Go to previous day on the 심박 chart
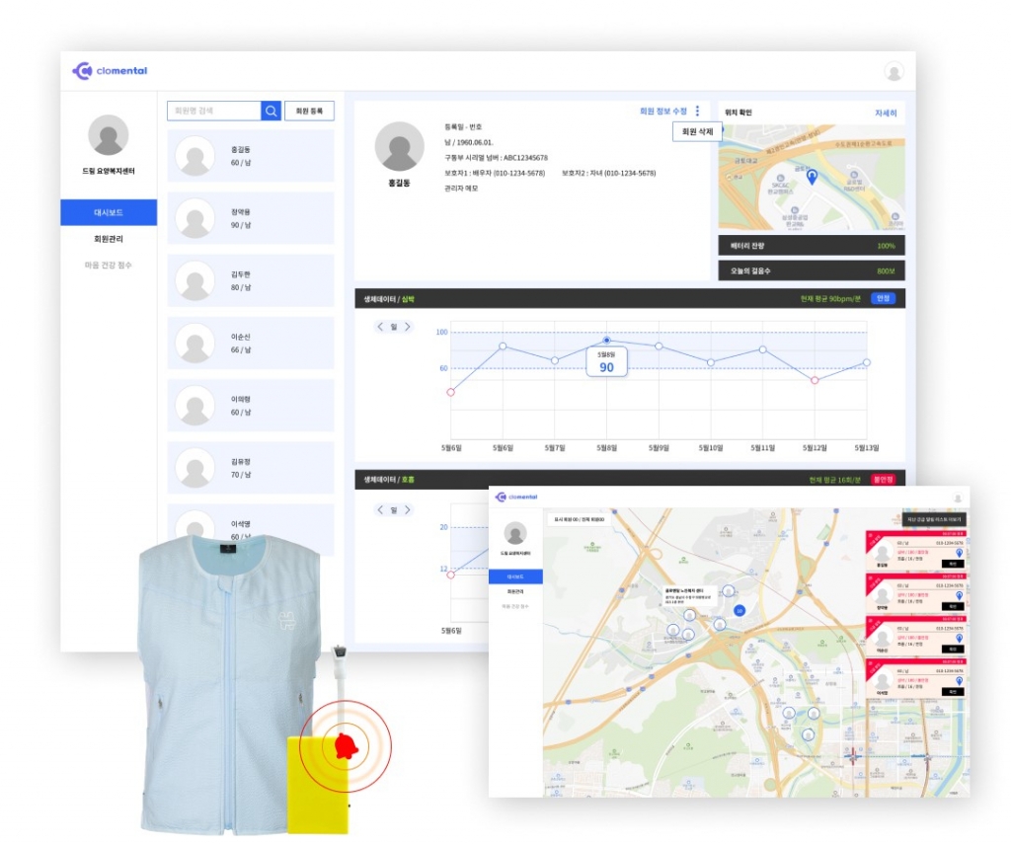1011x845 pixels. pyautogui.click(x=380, y=327)
